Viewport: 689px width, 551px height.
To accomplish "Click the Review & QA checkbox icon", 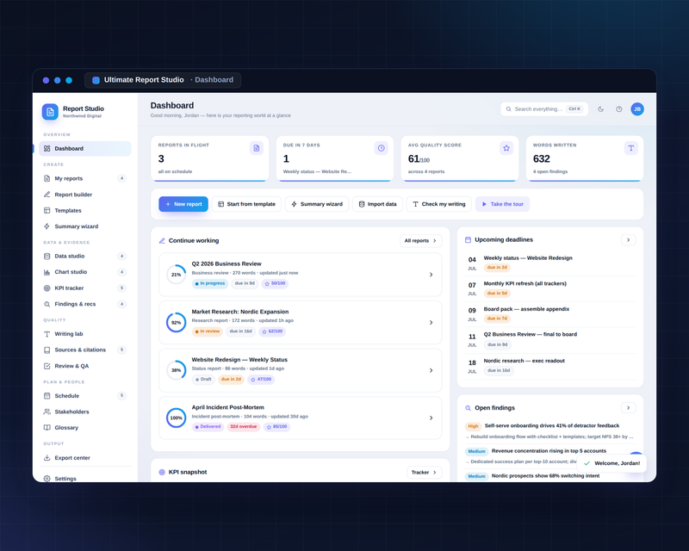I will tap(47, 366).
